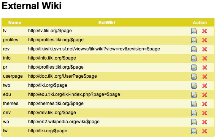Screen dimensions: 216x138
Task: Sort table by Name column header
Action: (14, 23)
